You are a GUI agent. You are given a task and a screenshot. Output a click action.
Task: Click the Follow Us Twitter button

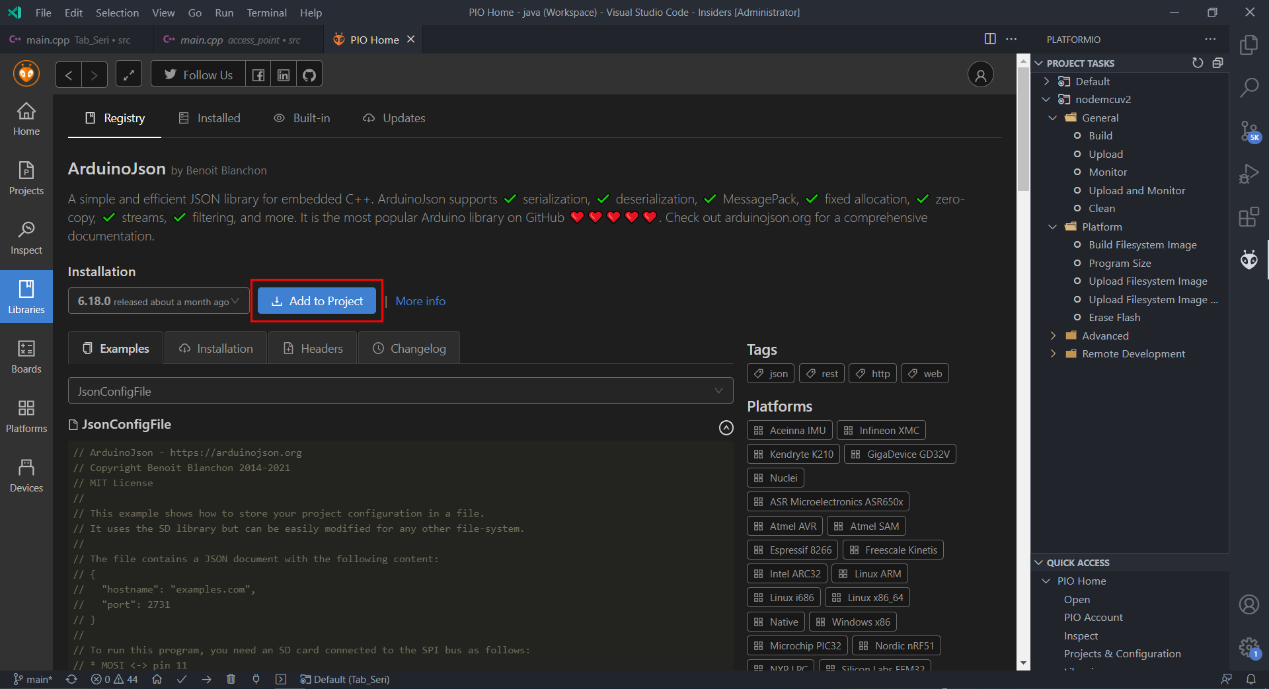pos(198,75)
